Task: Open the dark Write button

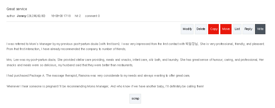Action: pos(260,29)
